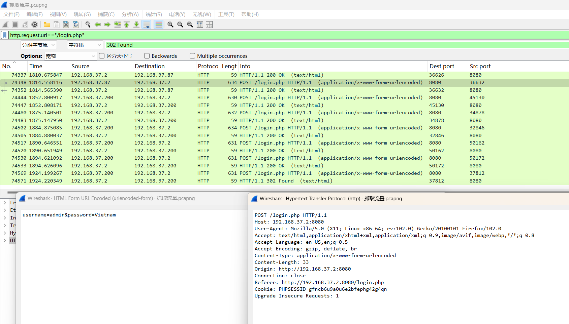Image resolution: width=569 pixels, height=324 pixels.
Task: Open the 文件(F) menu
Action: (11, 14)
